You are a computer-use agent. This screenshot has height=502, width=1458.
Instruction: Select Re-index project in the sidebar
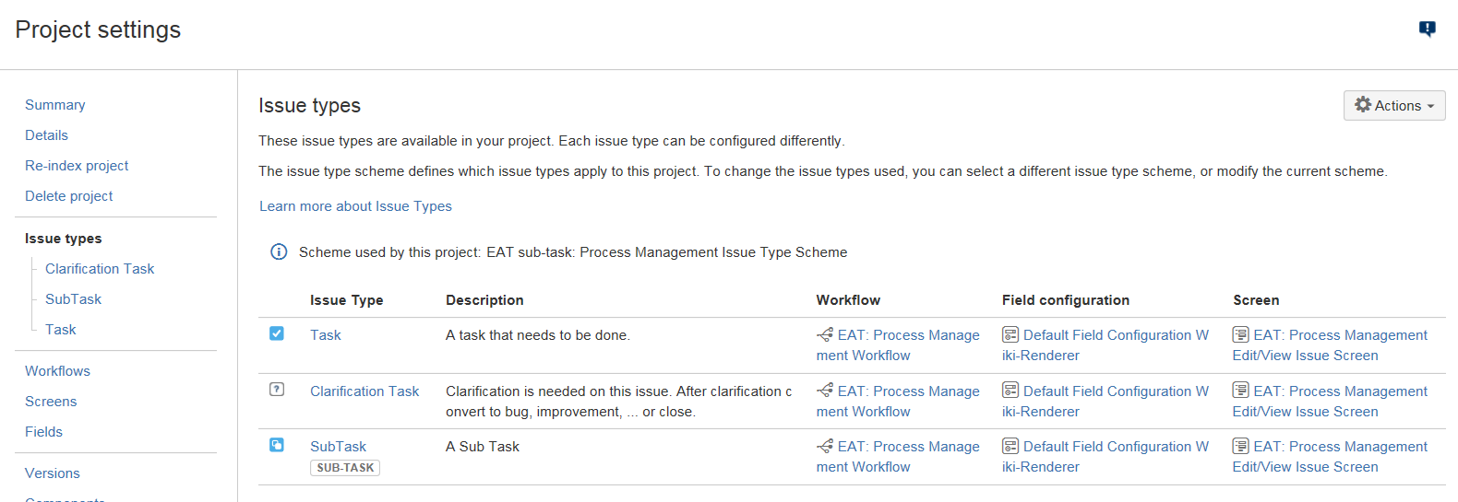pos(77,166)
